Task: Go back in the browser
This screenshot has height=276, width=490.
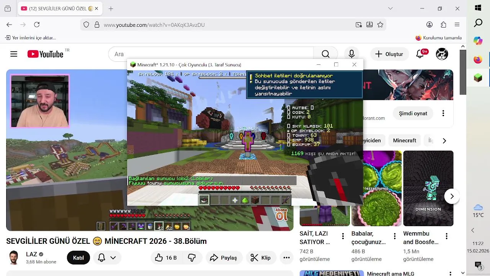Action: click(9, 25)
